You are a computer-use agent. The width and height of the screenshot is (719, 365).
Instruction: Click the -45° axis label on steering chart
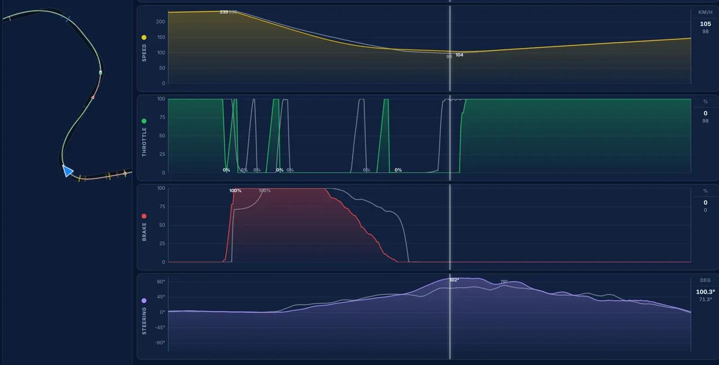pyautogui.click(x=160, y=327)
